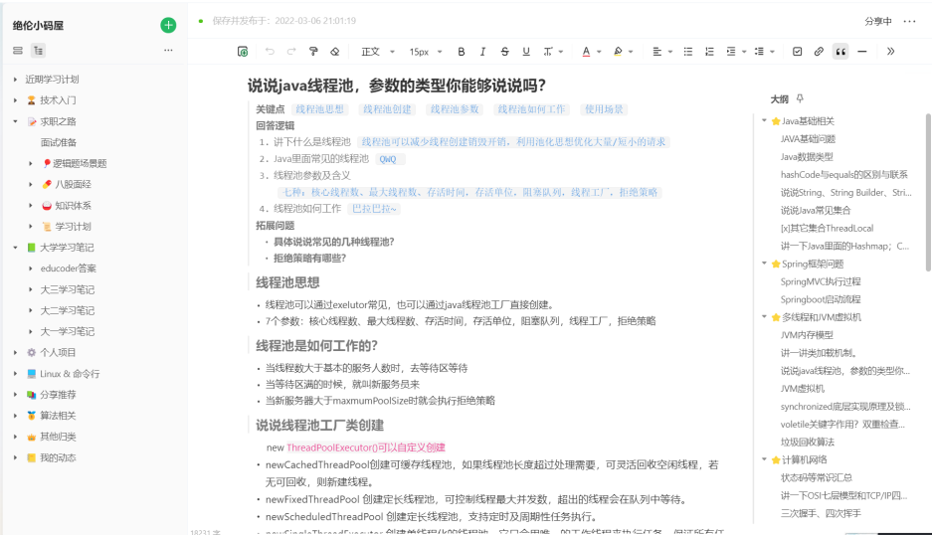Click the green plus new document button
Screen dimensions: 932x535
(x=168, y=25)
